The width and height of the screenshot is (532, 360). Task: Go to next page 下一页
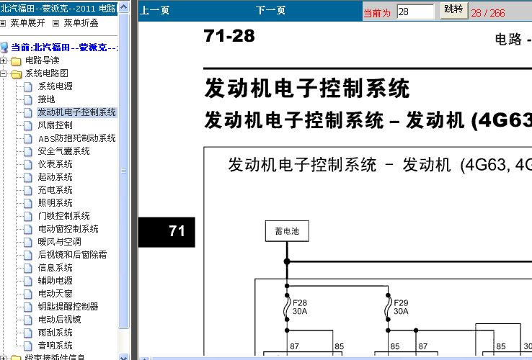point(270,10)
